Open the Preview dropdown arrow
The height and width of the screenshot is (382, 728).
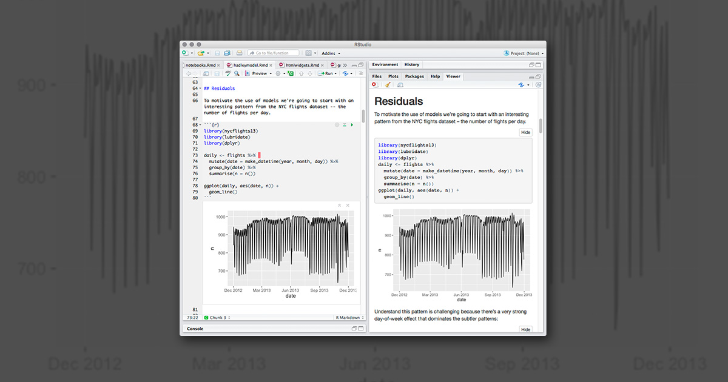271,73
